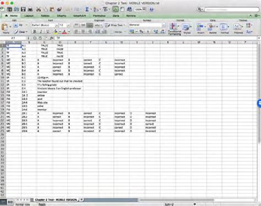This screenshot has width=261, height=206.
Task: Click the fill color highlighter swatch
Action: click(56, 32)
